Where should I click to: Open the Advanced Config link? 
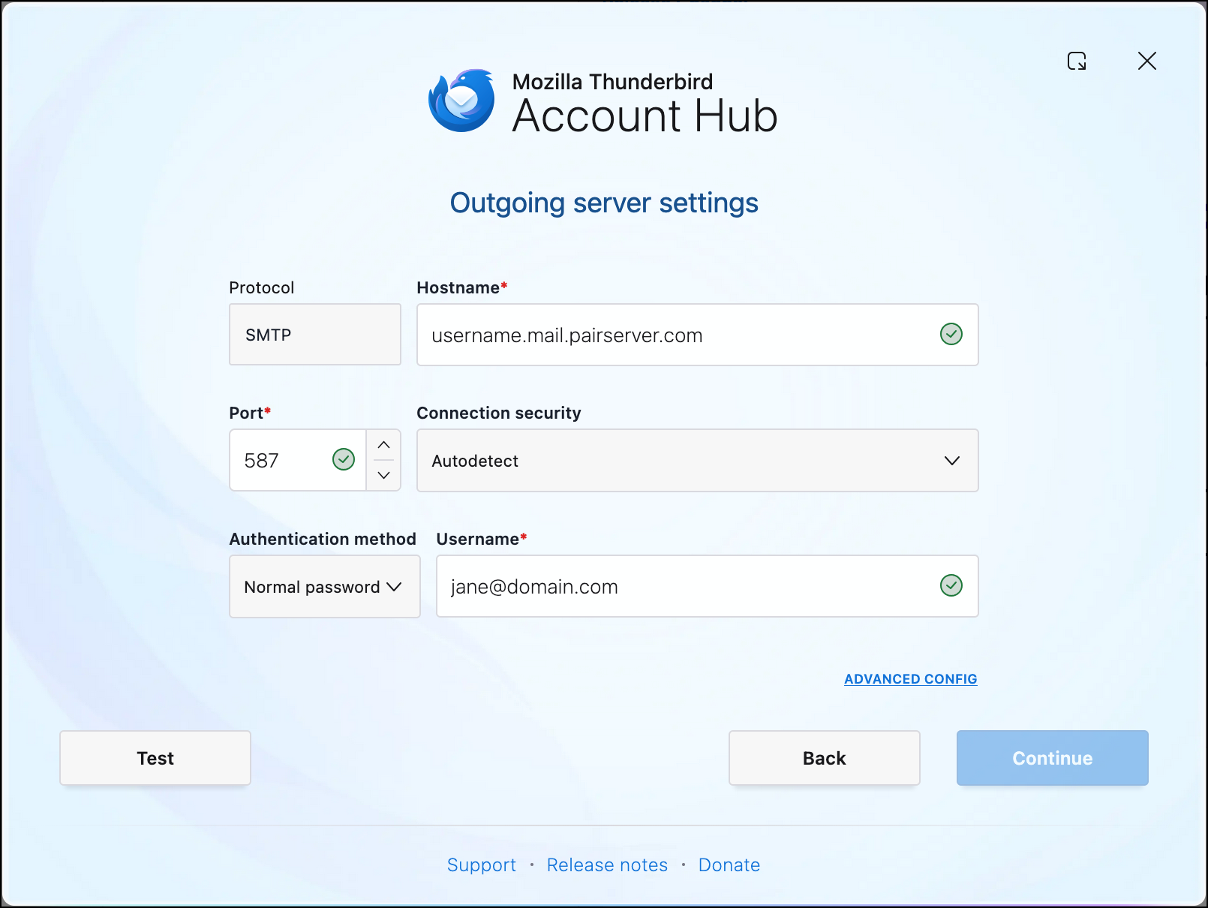pyautogui.click(x=910, y=679)
